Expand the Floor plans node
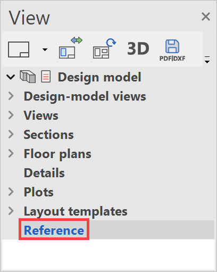The width and height of the screenshot is (217, 272). click(x=11, y=153)
